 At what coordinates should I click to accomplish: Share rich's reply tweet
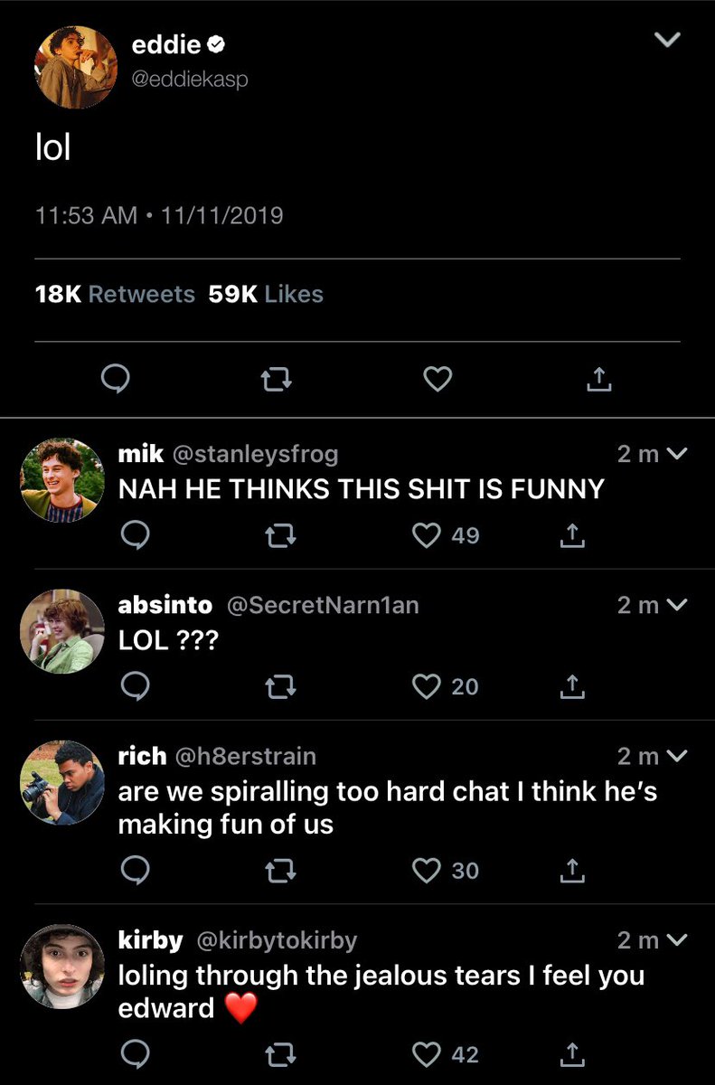[571, 871]
